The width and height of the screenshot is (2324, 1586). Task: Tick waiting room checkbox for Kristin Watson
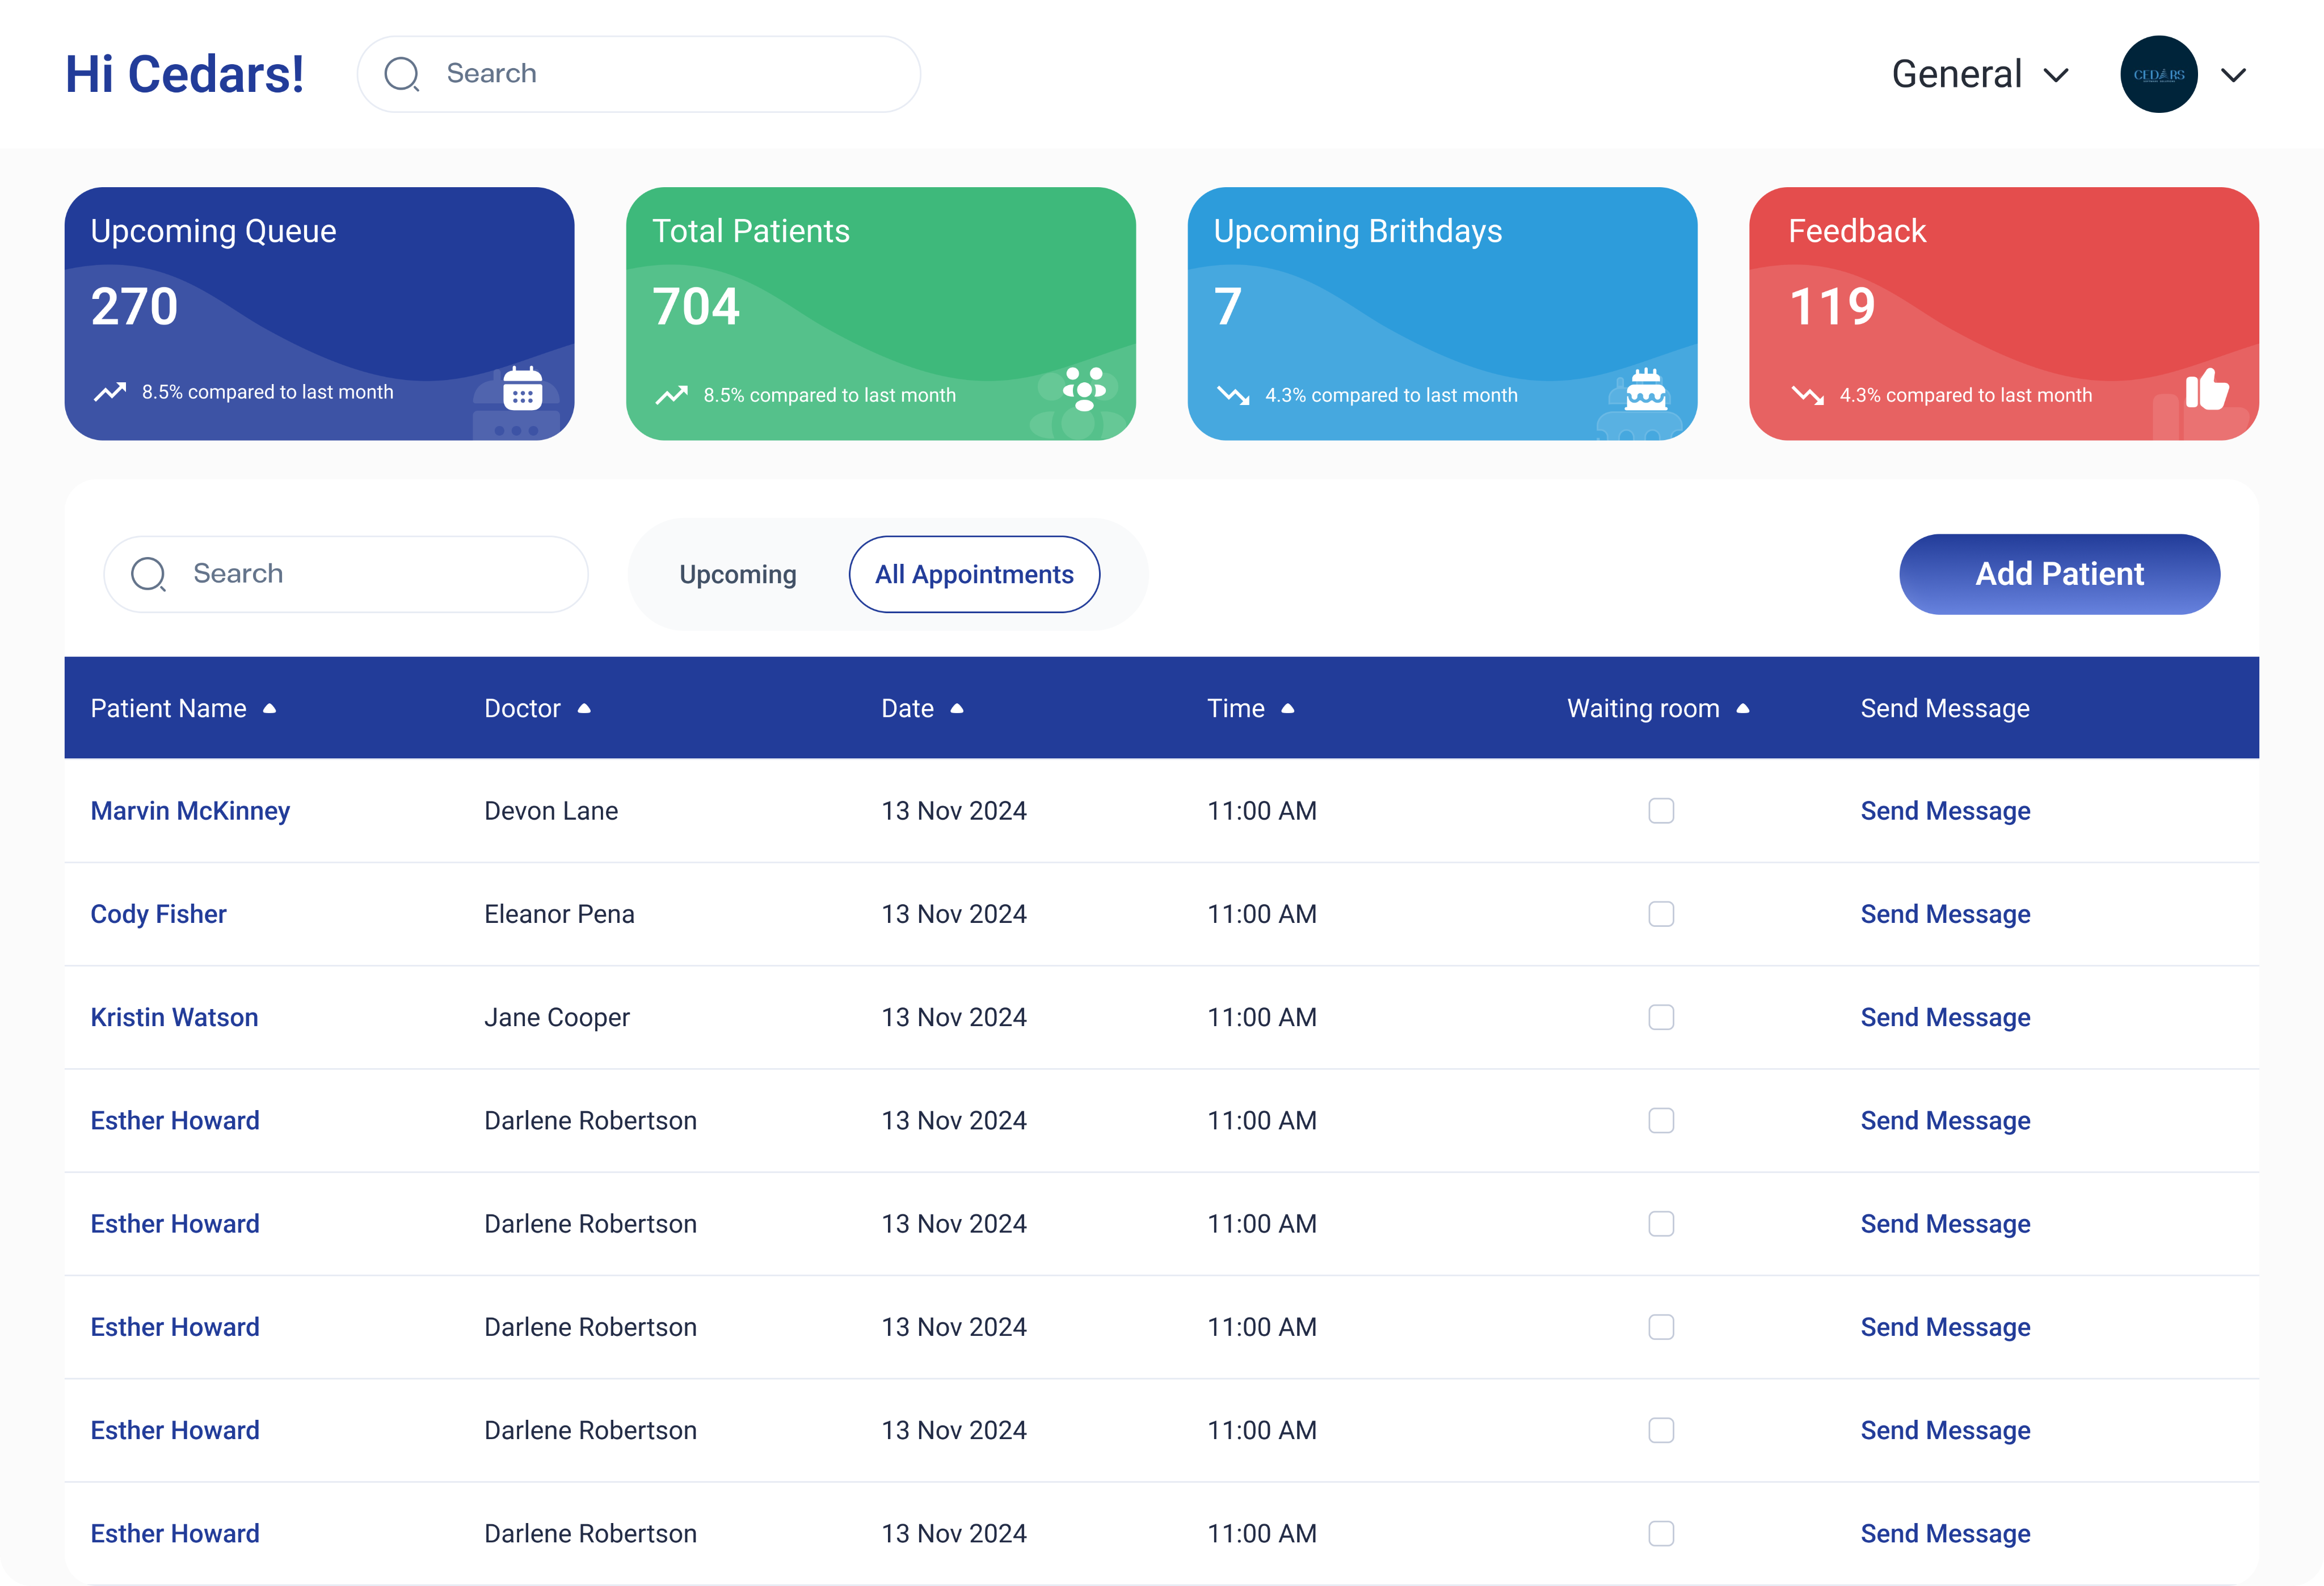pos(1661,1017)
